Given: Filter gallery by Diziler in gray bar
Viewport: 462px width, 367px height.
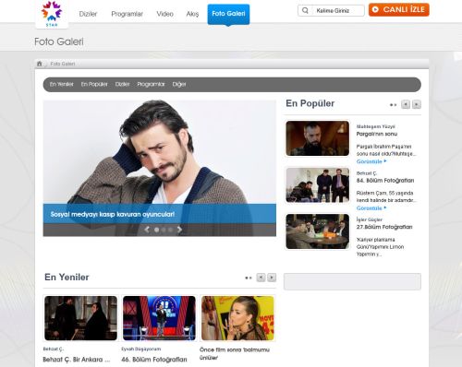Looking at the screenshot, I should 122,84.
